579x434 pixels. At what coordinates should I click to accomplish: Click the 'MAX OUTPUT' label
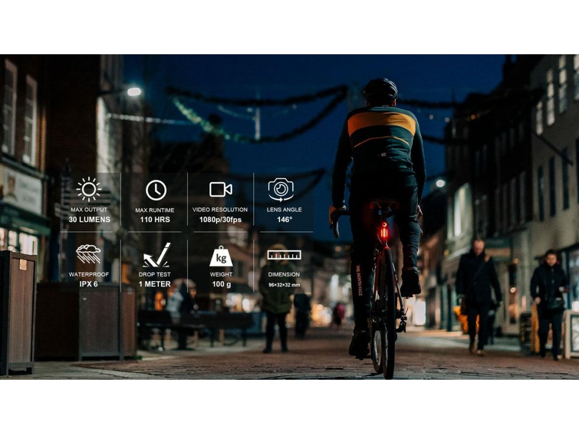[89, 210]
